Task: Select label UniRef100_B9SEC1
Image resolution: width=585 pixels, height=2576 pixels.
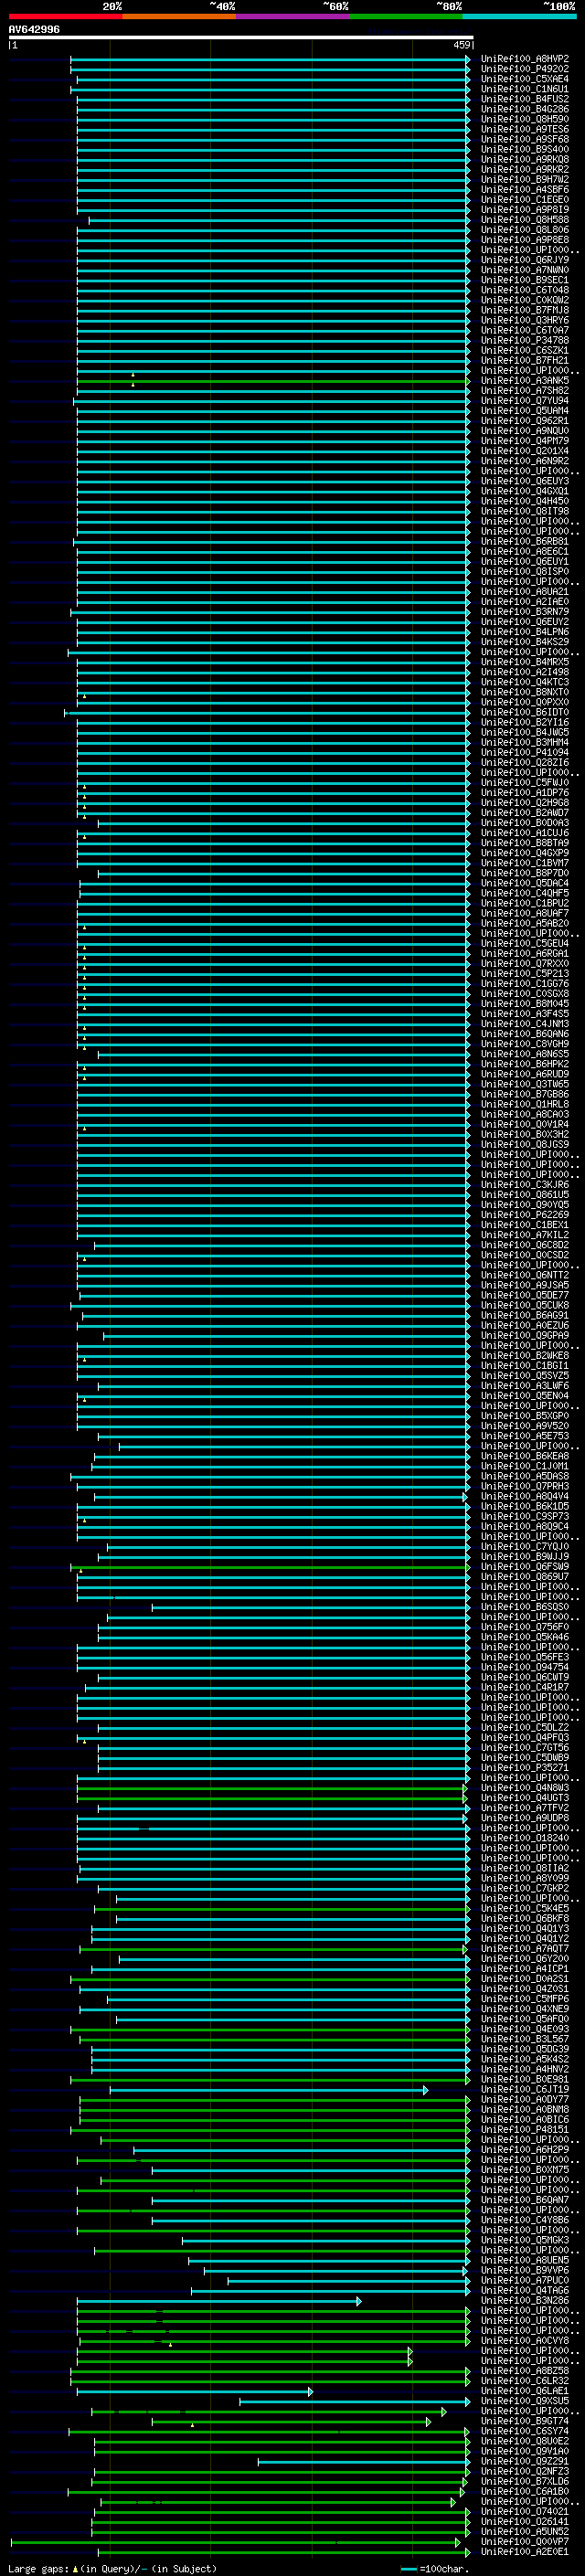Action: click(525, 280)
